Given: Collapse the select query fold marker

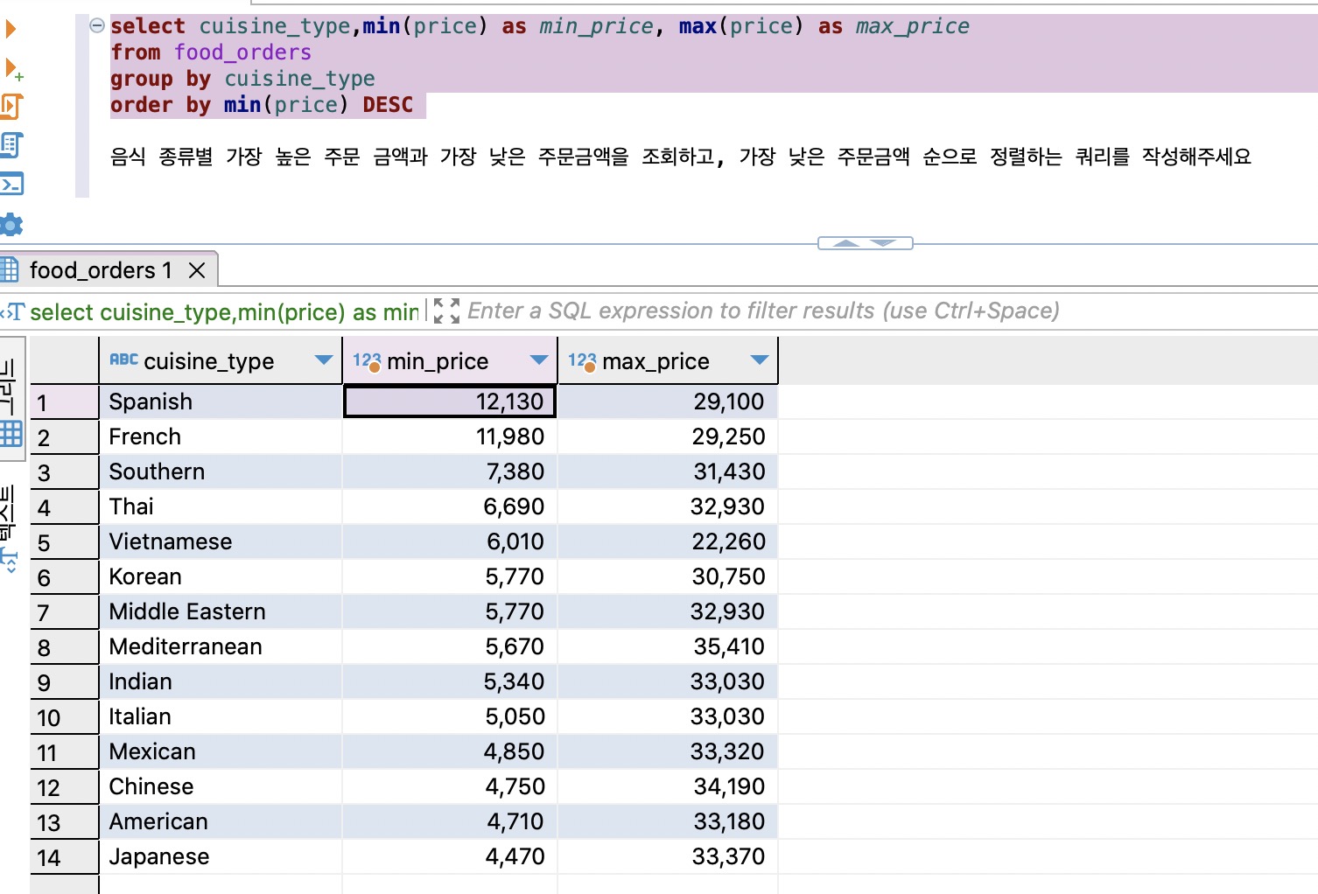Looking at the screenshot, I should point(97,25).
